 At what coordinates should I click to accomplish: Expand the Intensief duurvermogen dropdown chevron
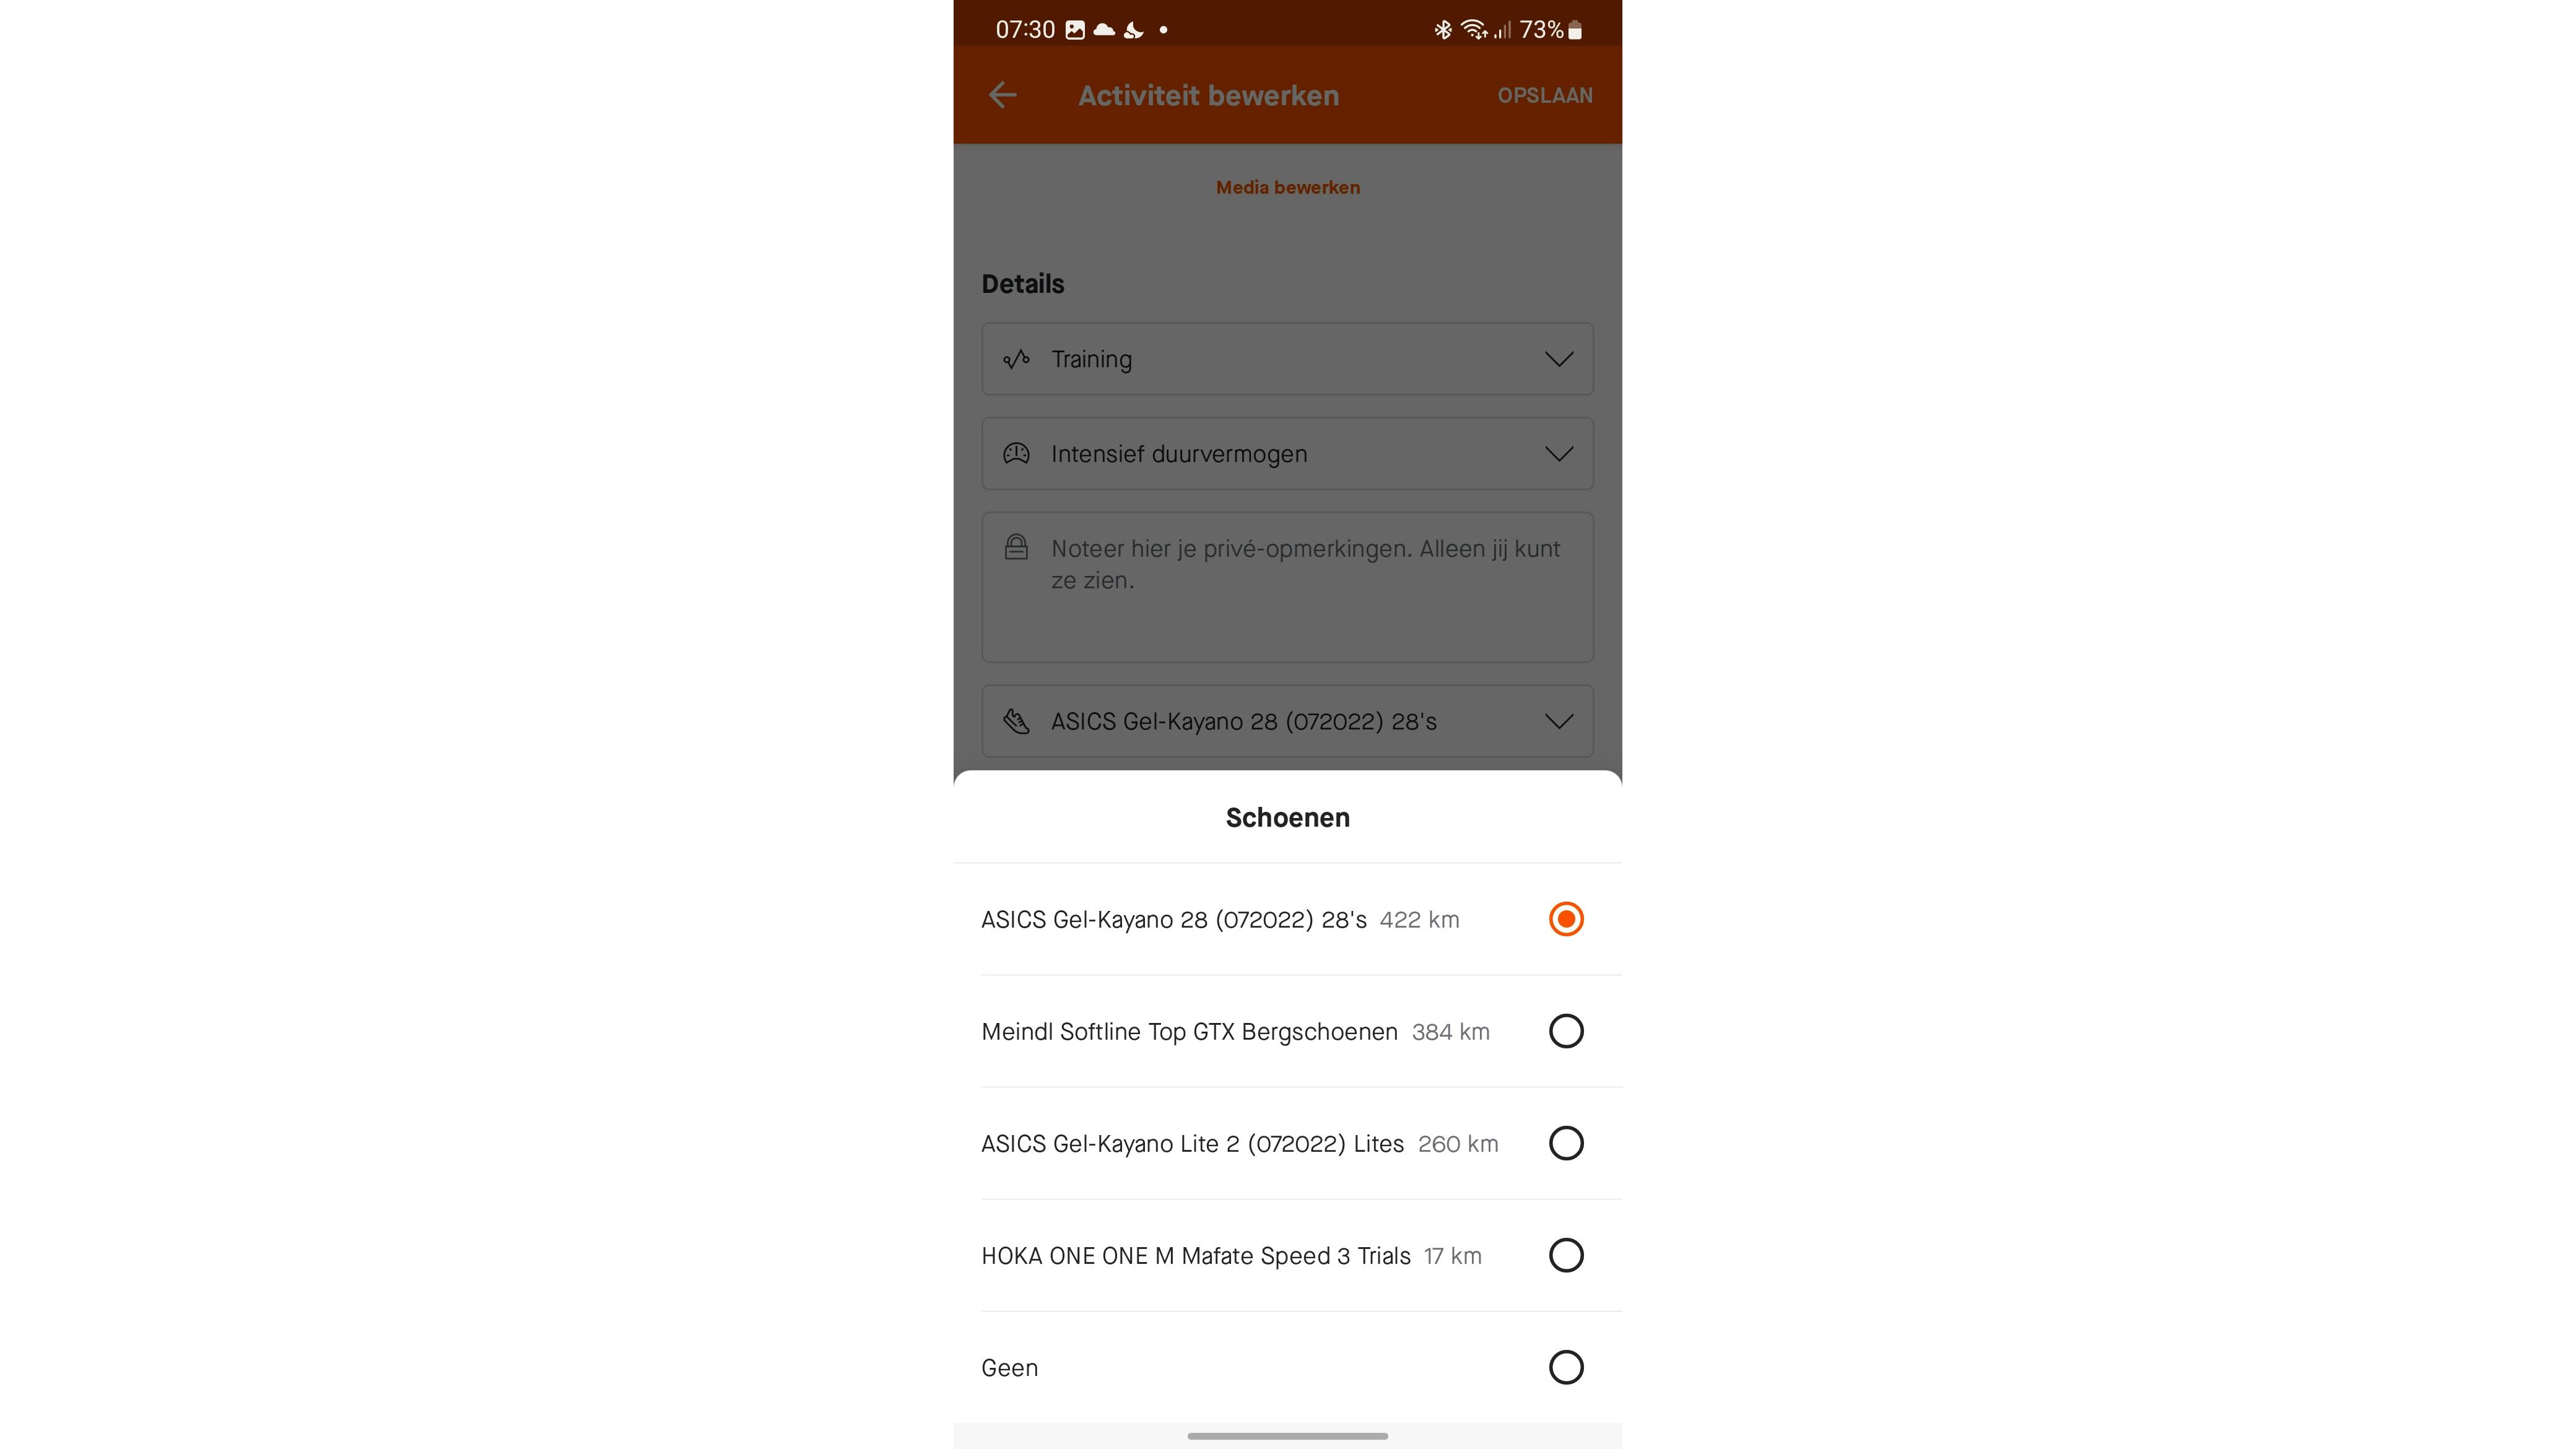tap(1559, 454)
